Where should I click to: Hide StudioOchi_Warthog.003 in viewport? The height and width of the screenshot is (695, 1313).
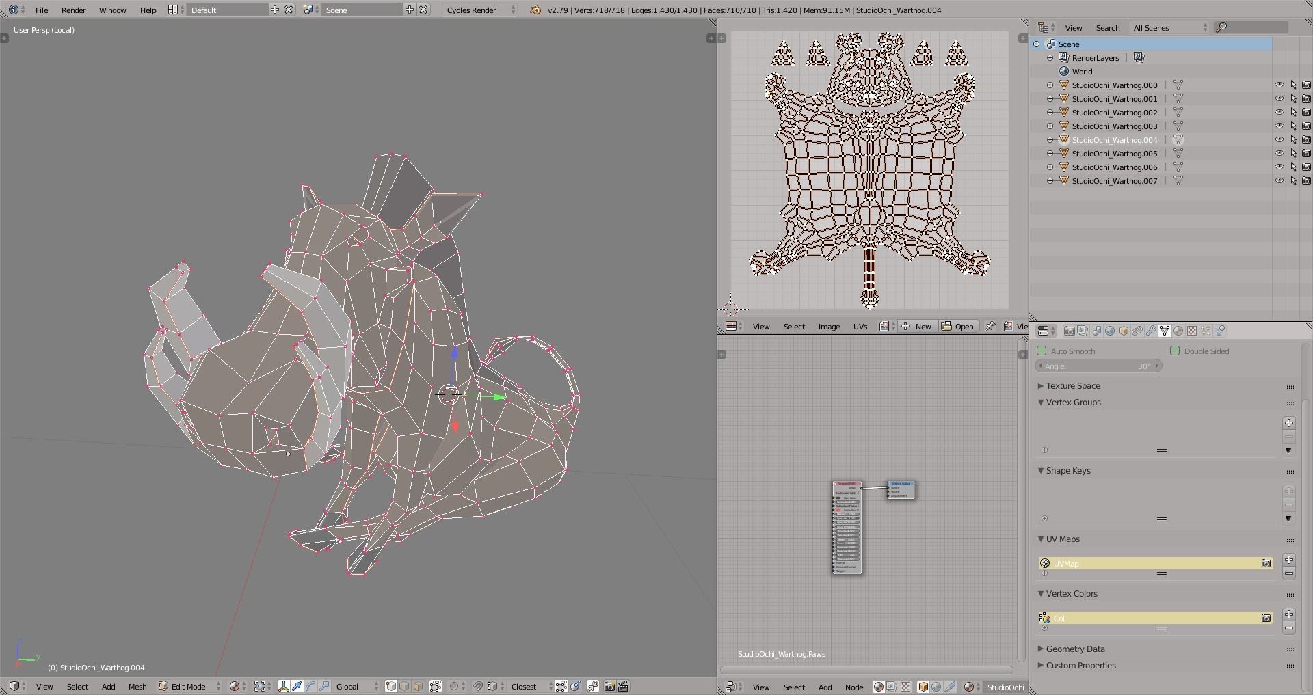coord(1279,126)
